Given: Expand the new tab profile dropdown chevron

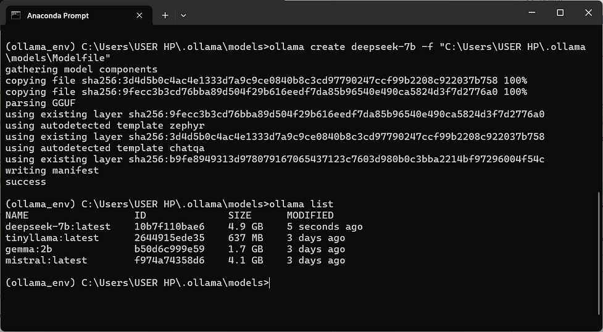Looking at the screenshot, I should pyautogui.click(x=183, y=15).
